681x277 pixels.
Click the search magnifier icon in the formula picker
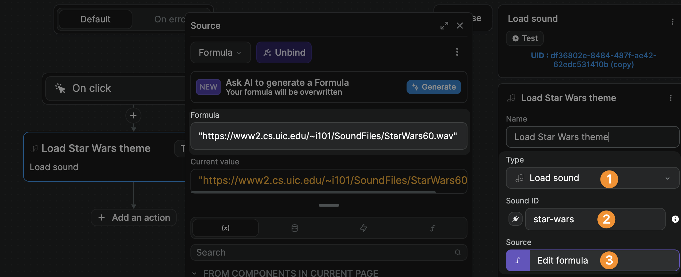[458, 252]
